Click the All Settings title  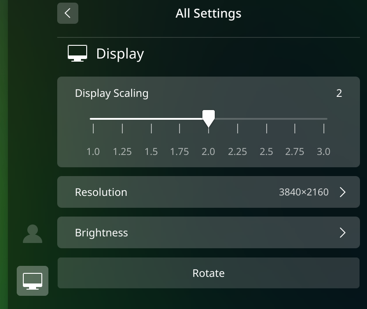click(x=208, y=13)
